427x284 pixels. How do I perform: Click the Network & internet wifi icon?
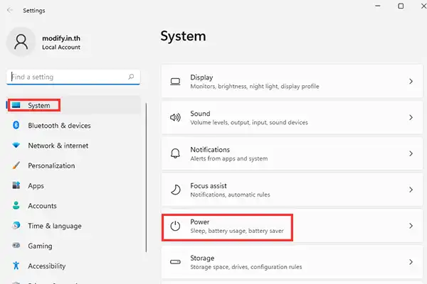pos(16,146)
